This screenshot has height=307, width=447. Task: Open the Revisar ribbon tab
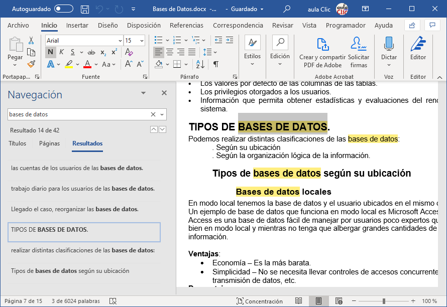click(x=282, y=25)
